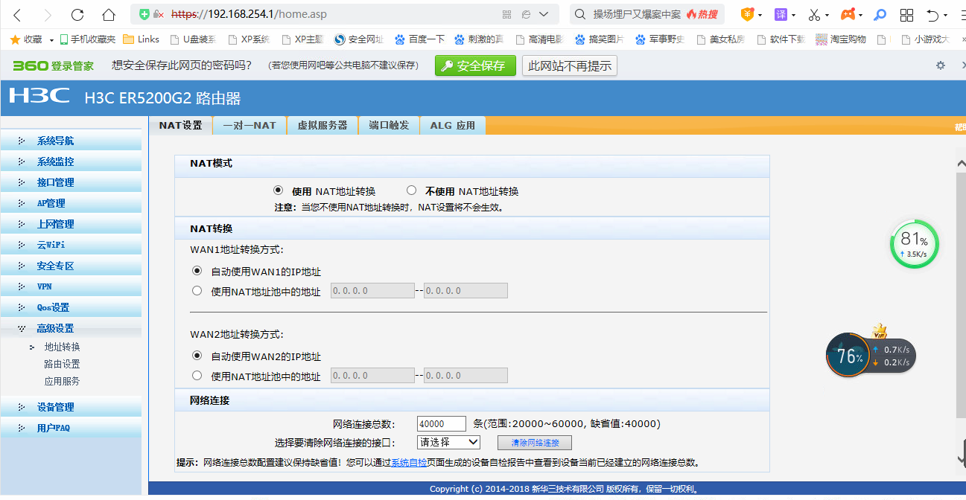The width and height of the screenshot is (966, 500).
Task: Open 淘宝购物 bookmark
Action: click(841, 39)
